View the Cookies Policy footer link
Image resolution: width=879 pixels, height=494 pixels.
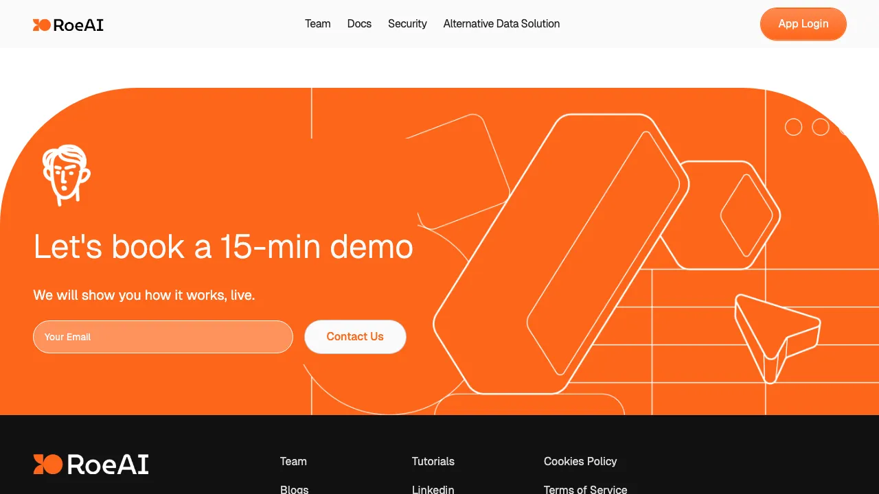pos(580,461)
